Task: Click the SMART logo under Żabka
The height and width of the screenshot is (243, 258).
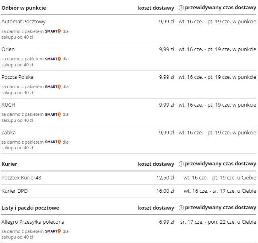Action: point(53,142)
